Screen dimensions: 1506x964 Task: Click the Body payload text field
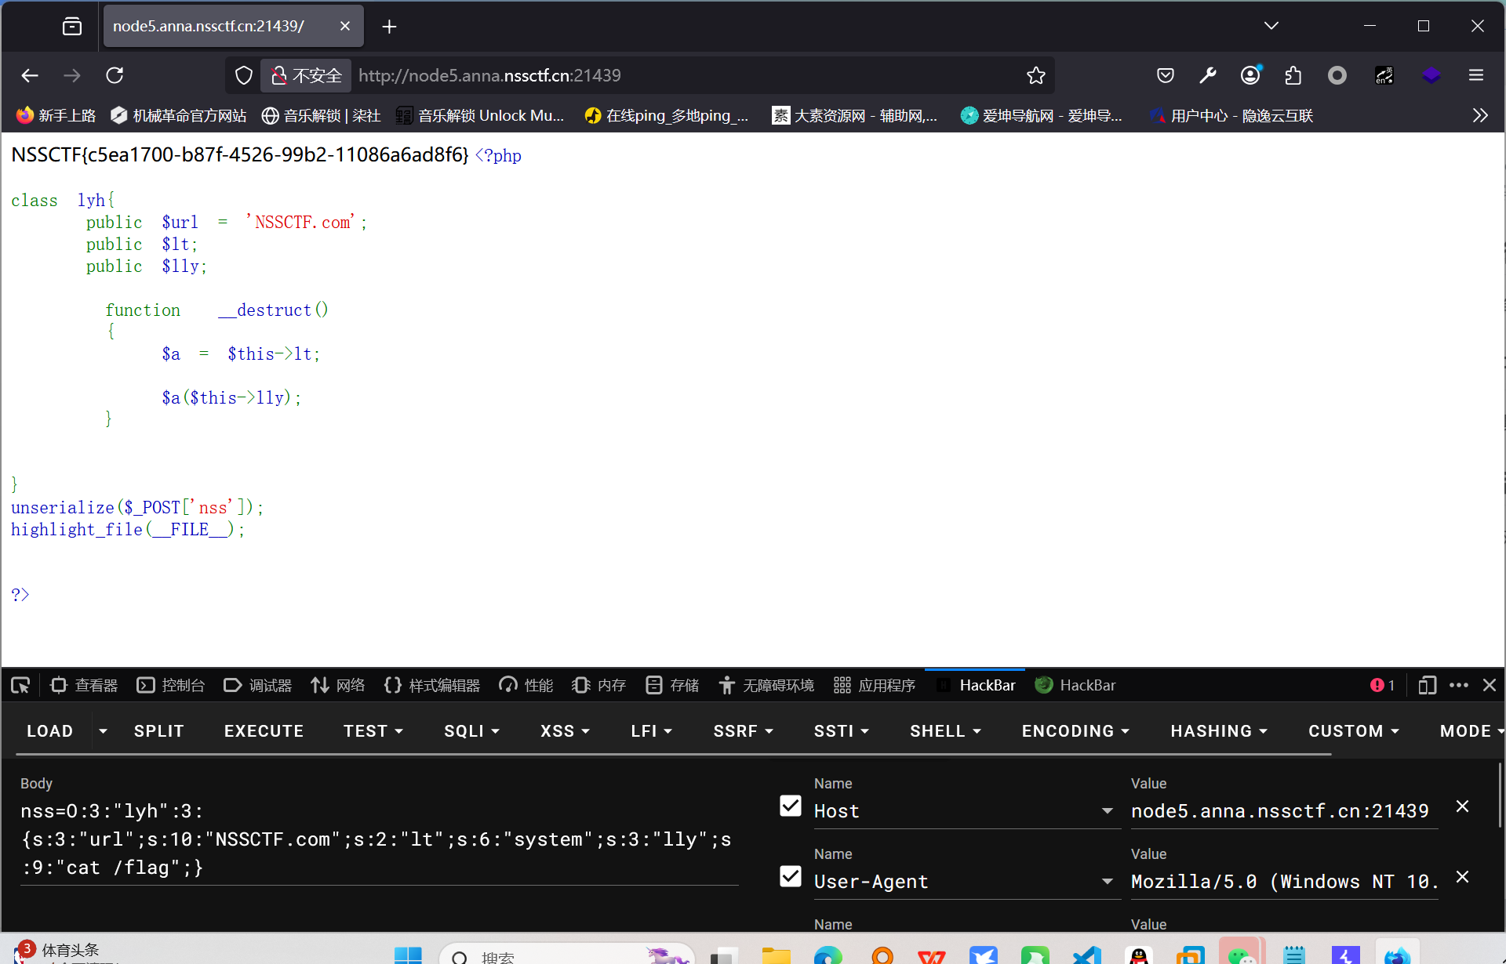[376, 839]
